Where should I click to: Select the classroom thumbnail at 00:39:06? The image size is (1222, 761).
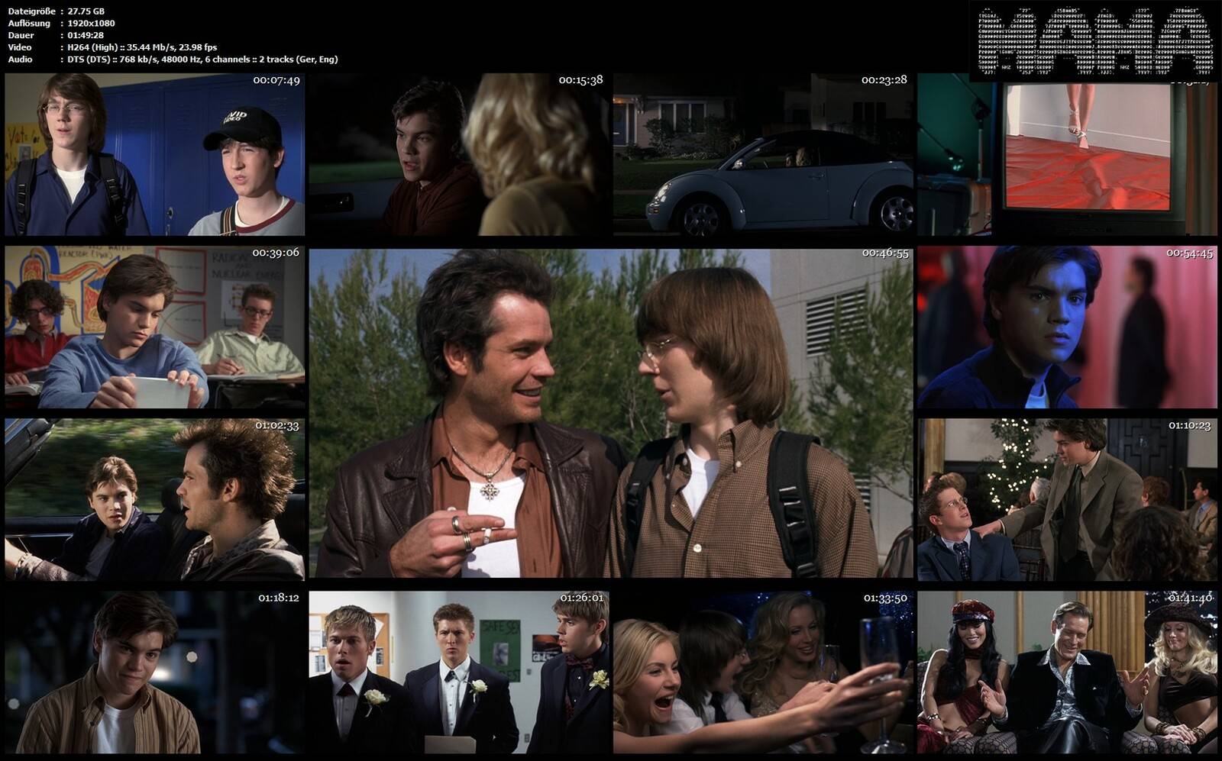click(x=154, y=327)
